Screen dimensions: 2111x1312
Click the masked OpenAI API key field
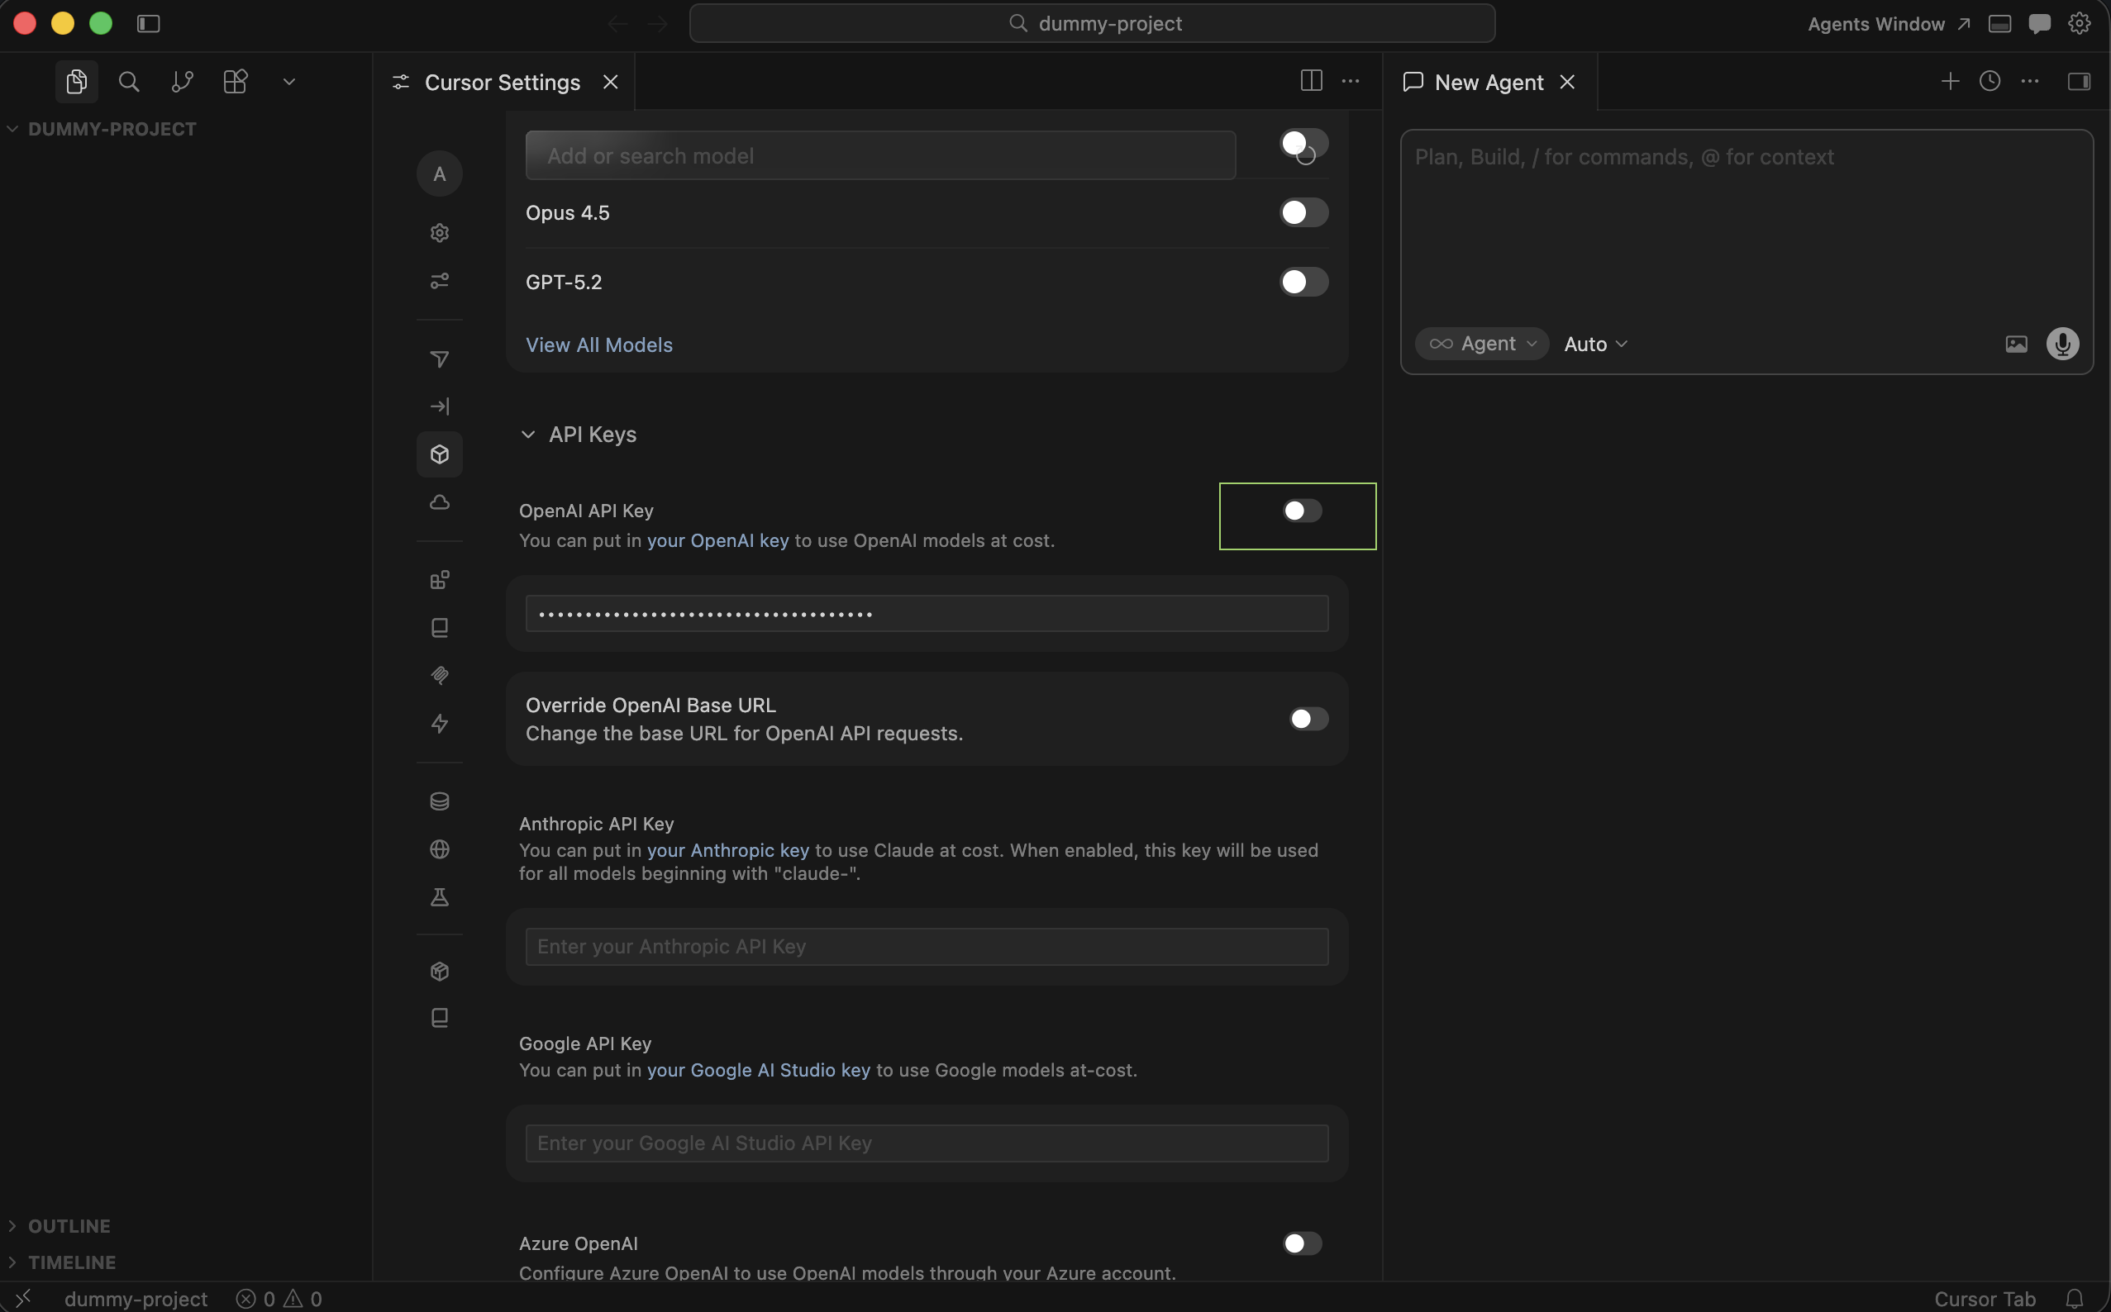point(927,614)
